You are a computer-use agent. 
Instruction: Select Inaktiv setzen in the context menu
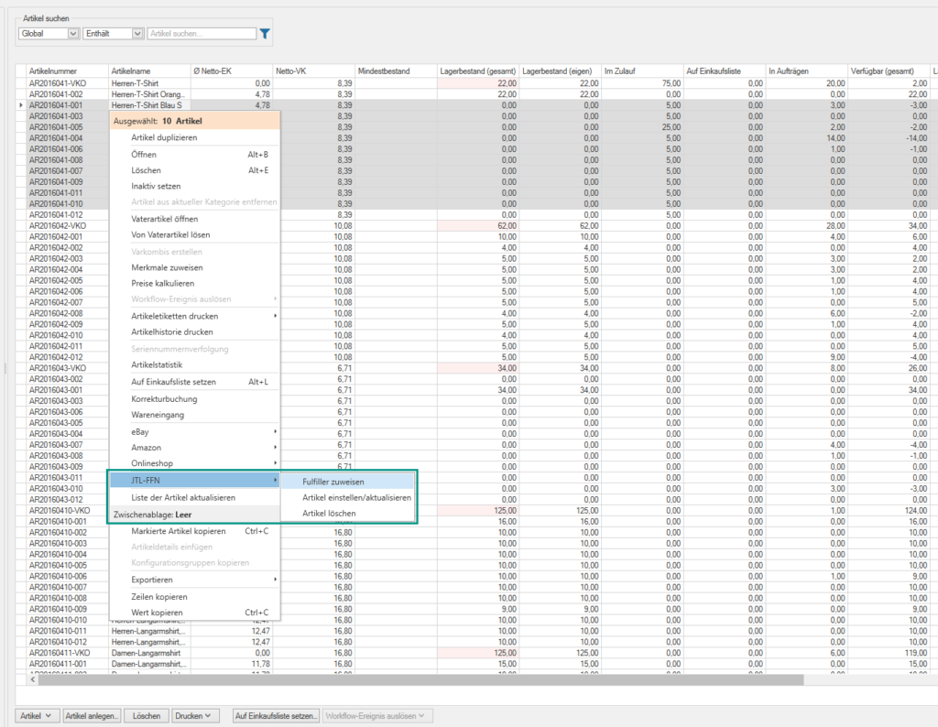pyautogui.click(x=156, y=186)
